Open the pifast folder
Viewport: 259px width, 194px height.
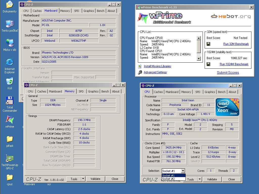(x=10, y=141)
